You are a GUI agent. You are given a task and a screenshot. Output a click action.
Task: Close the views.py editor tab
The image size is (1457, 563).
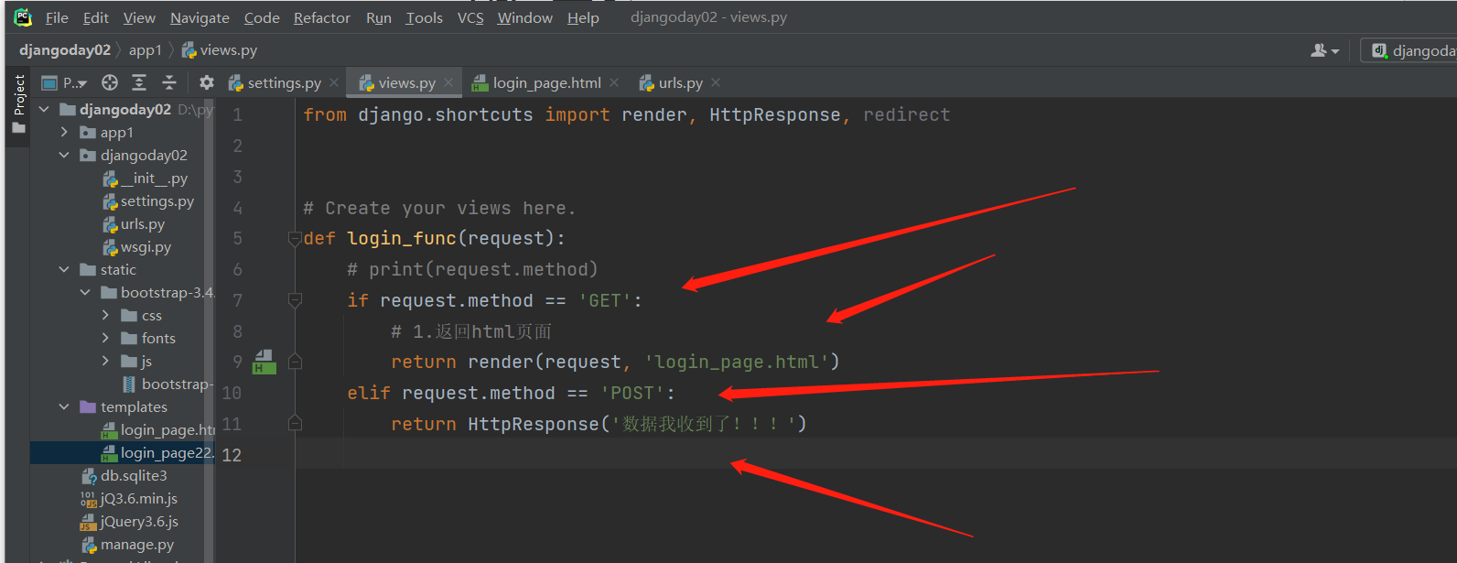click(x=448, y=82)
